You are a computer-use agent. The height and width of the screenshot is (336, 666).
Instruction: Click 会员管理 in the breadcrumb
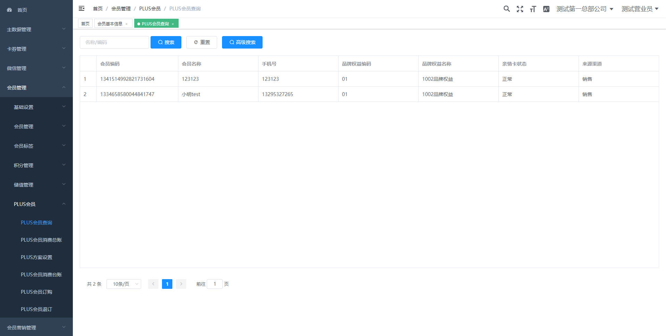[121, 9]
